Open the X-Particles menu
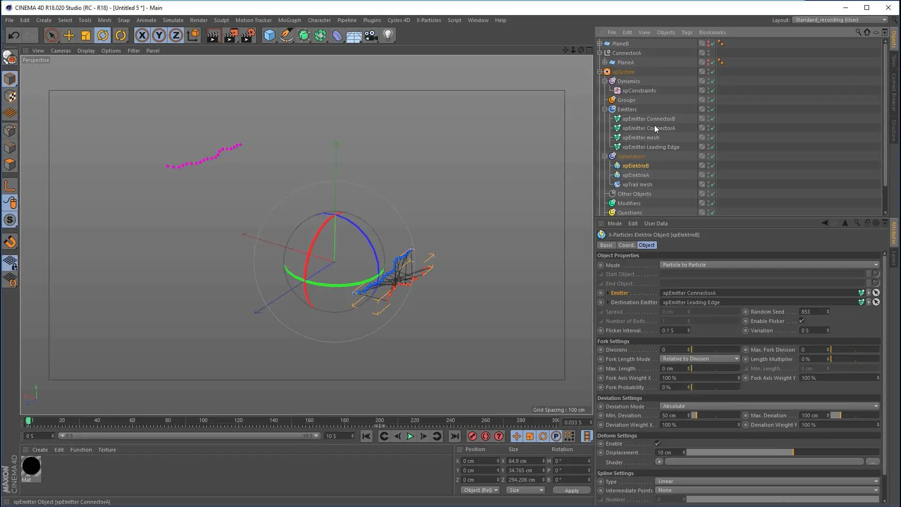Image resolution: width=901 pixels, height=507 pixels. point(428,20)
